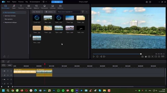Select the Чайк...mov seagull clip thumbnail

point(81,28)
